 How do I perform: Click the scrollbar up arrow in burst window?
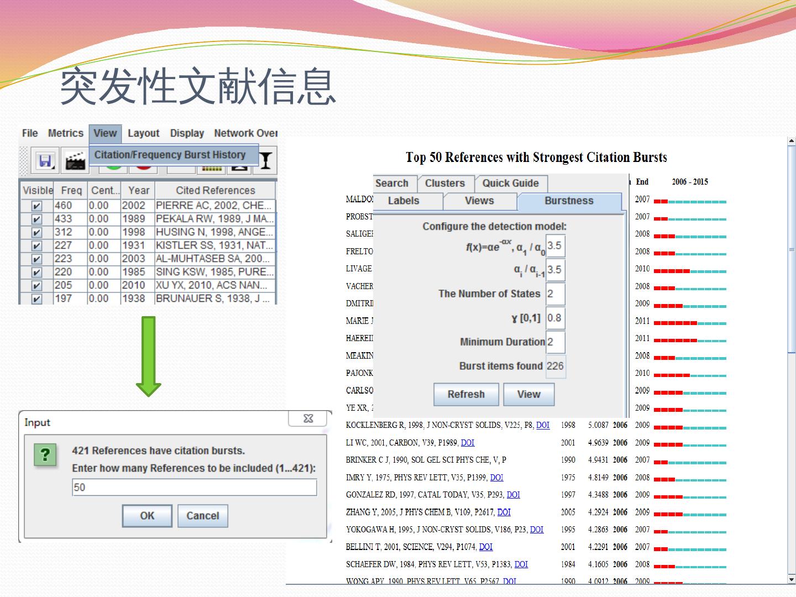pos(791,141)
